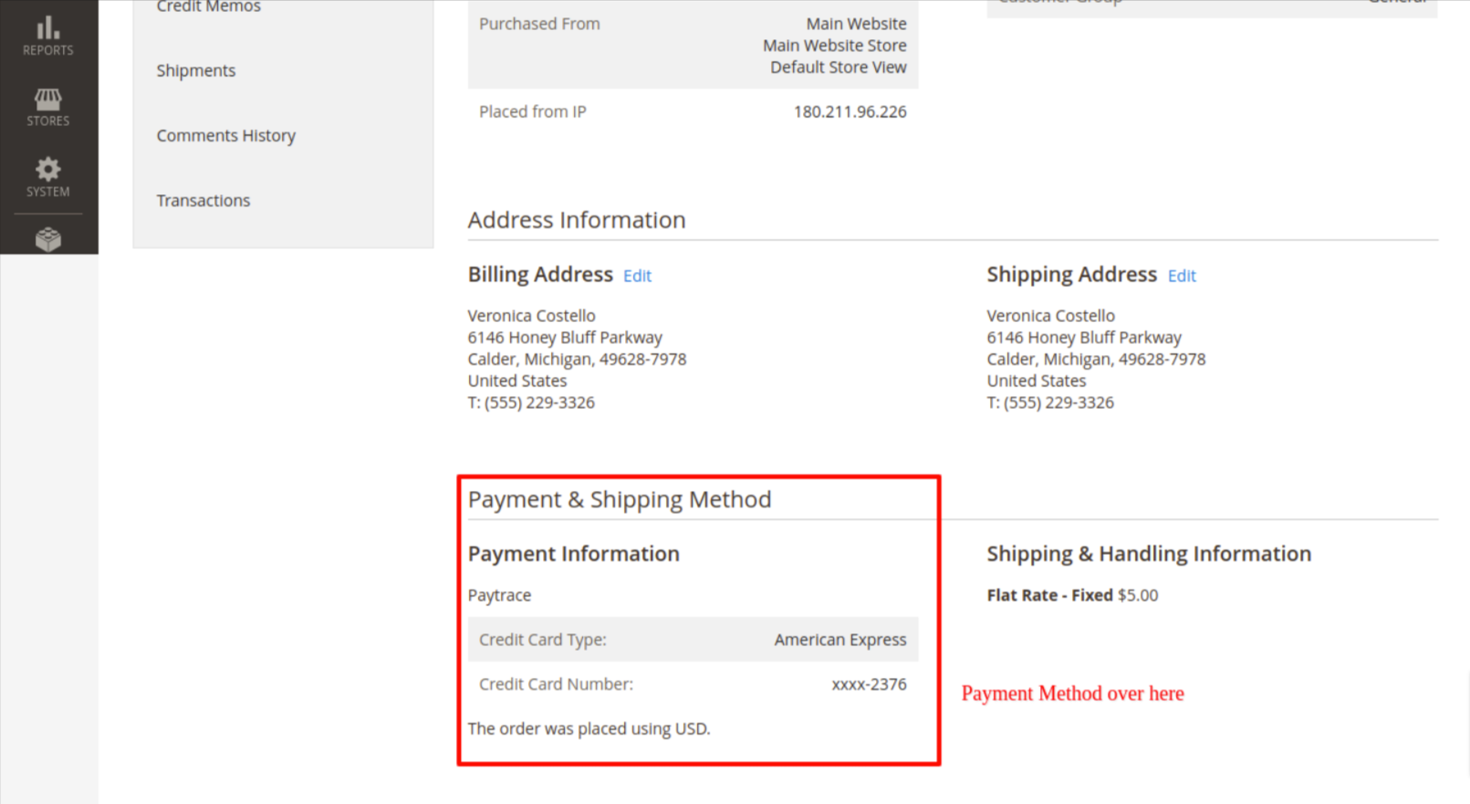
Task: View the Comments History tab
Action: [x=225, y=135]
